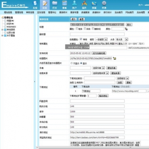Click the title image browse icon

point(114,58)
